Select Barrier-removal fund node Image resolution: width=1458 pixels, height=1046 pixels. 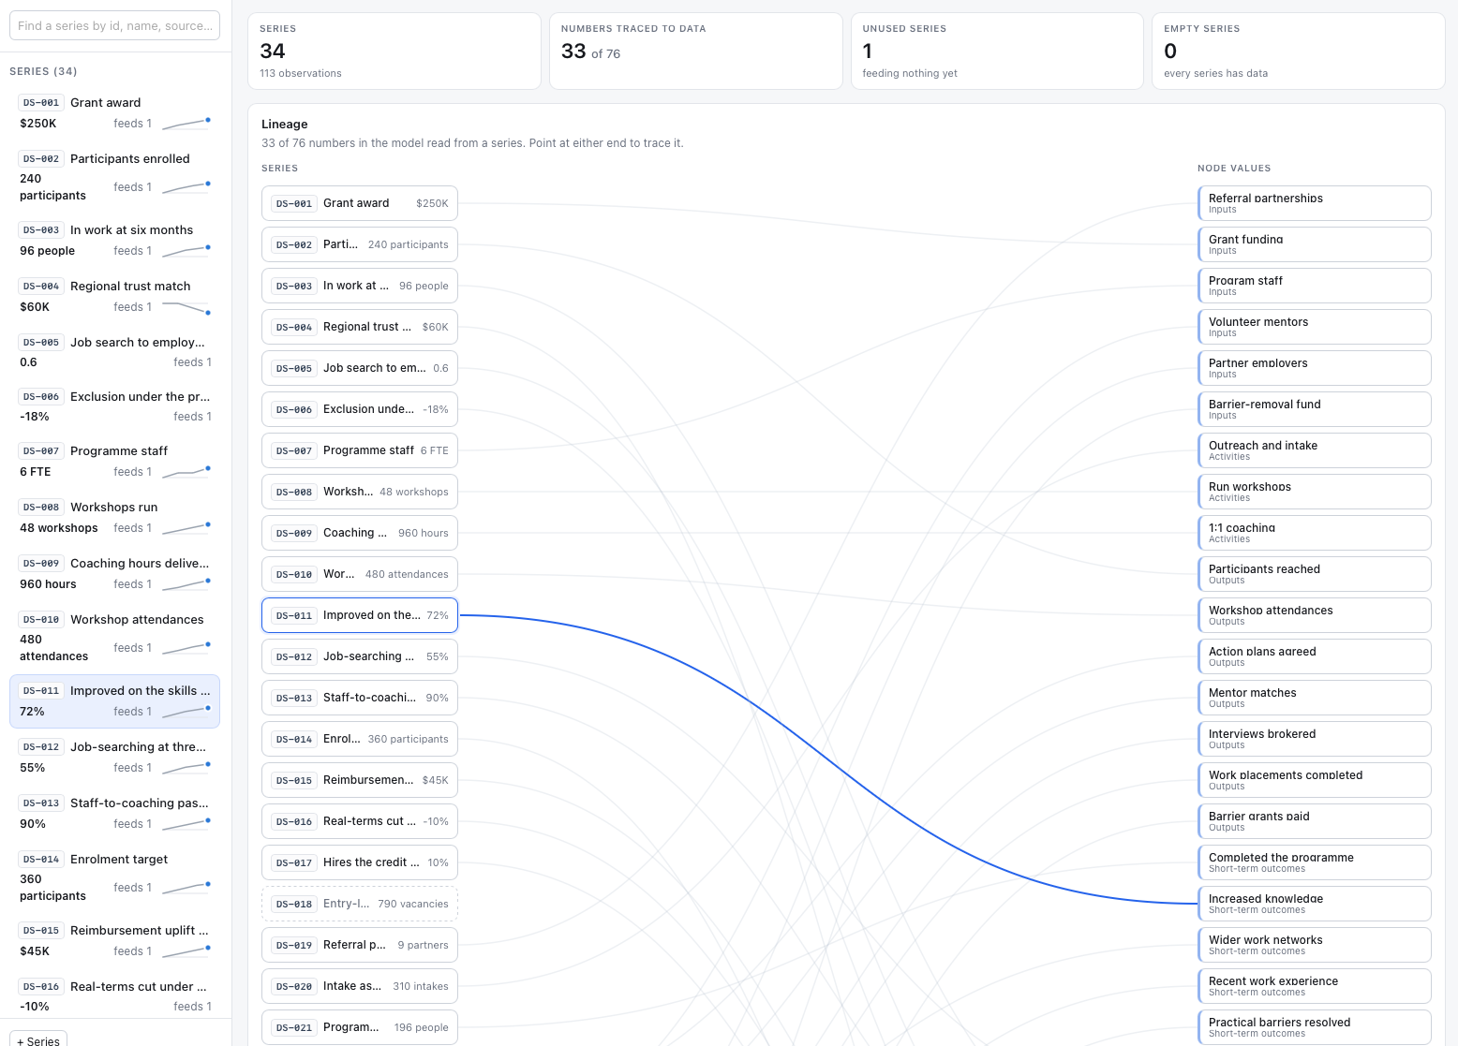coord(1315,409)
